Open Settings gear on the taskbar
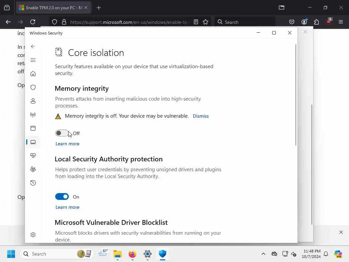Image resolution: width=349 pixels, height=262 pixels. pos(147,254)
